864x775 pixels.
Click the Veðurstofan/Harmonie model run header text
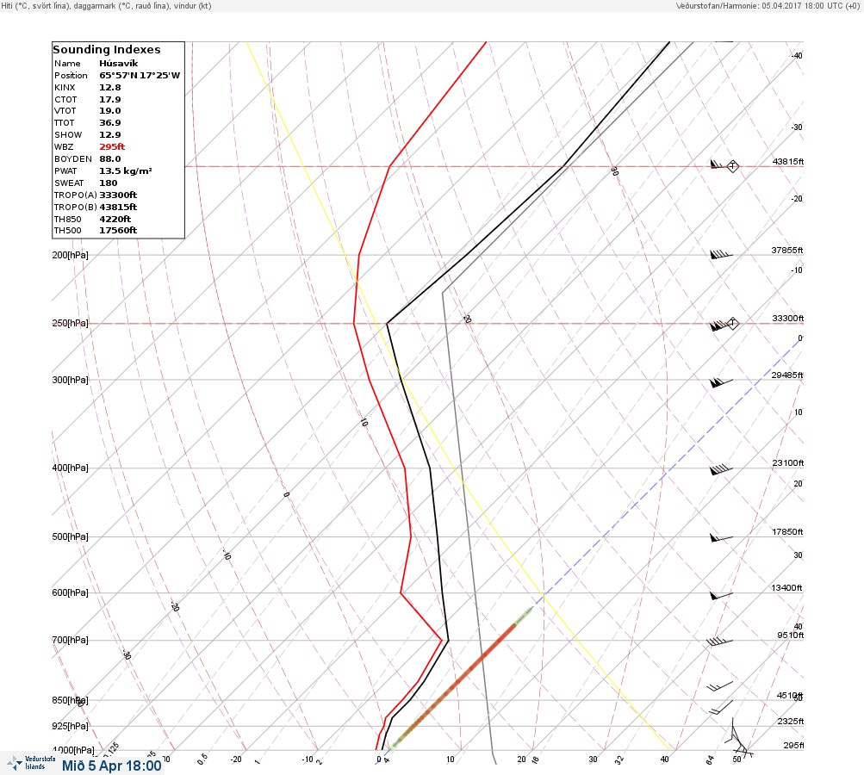[x=768, y=5]
